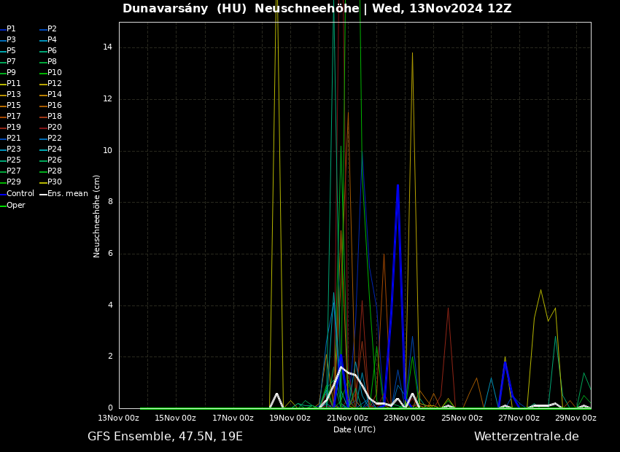Click the Date (UTC) axis label
Viewport: 620px width, 452px height.
pyautogui.click(x=354, y=430)
